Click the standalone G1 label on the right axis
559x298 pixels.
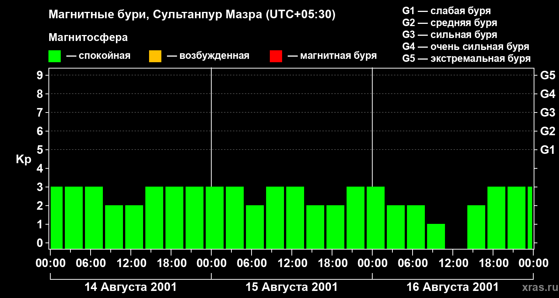(547, 150)
